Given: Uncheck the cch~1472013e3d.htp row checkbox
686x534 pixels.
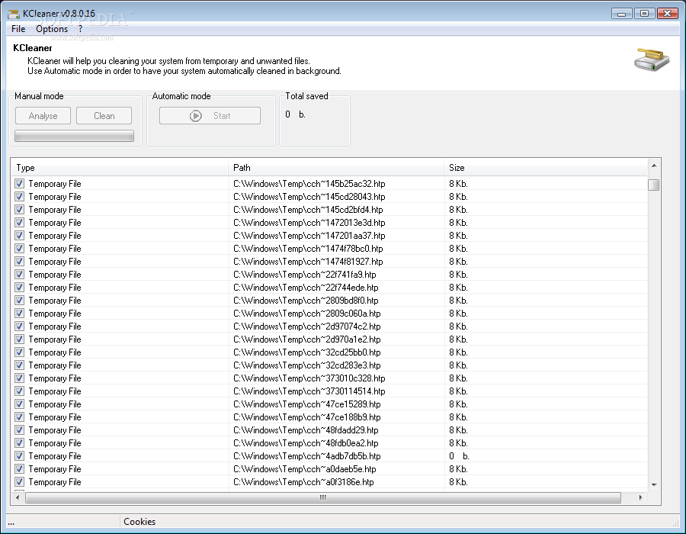Looking at the screenshot, I should point(19,222).
